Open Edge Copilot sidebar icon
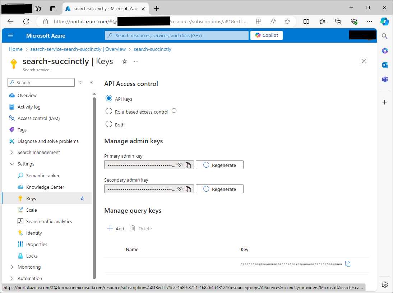 384,21
